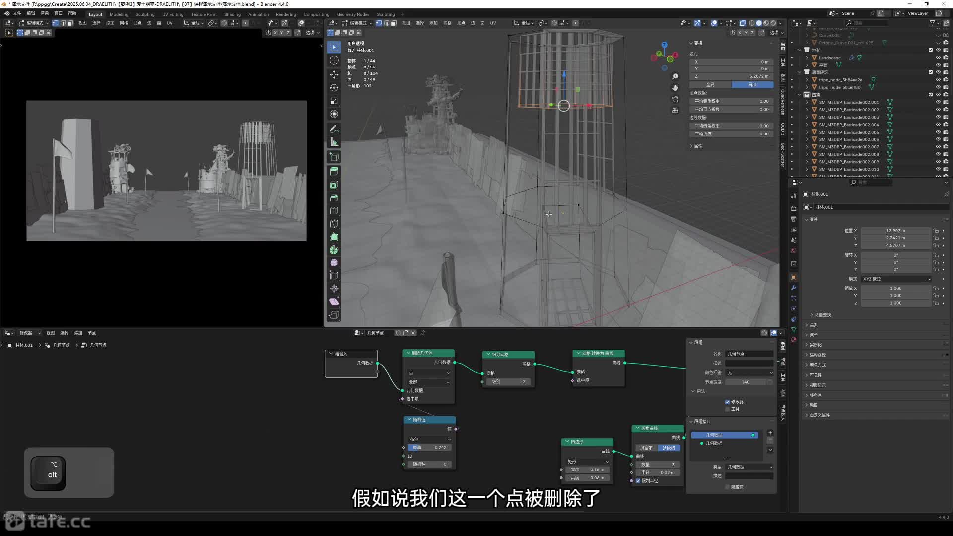
Task: Open the Geometry Nodes workspace tab
Action: tap(353, 14)
